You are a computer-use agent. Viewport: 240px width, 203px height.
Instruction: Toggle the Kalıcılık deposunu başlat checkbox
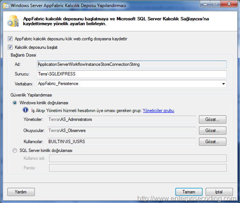tap(10, 47)
